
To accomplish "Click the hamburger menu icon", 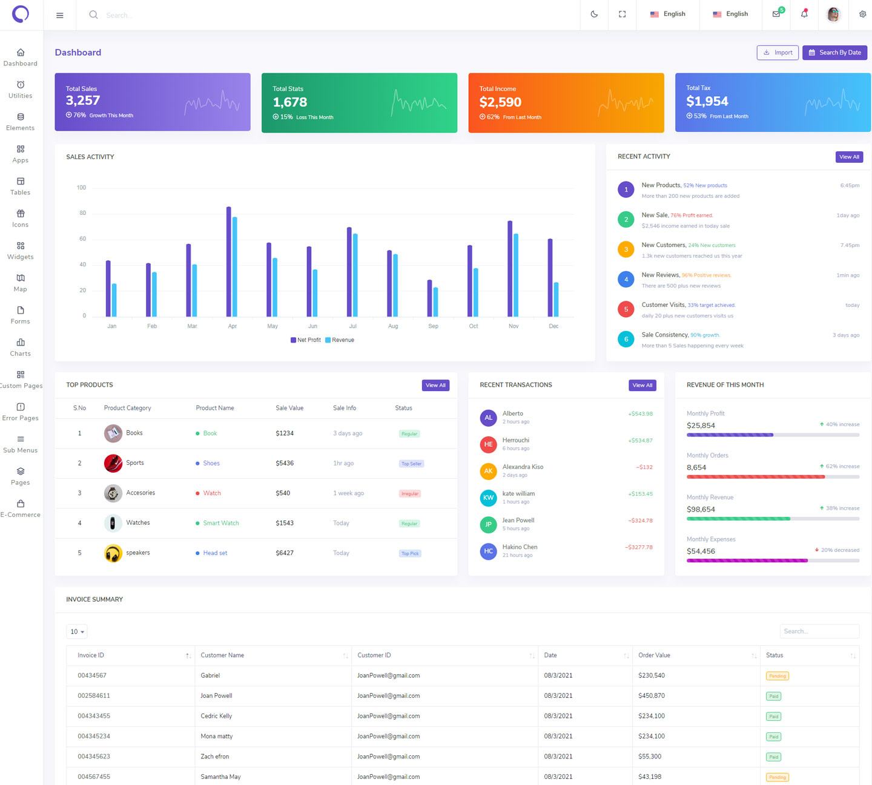I will 59,15.
